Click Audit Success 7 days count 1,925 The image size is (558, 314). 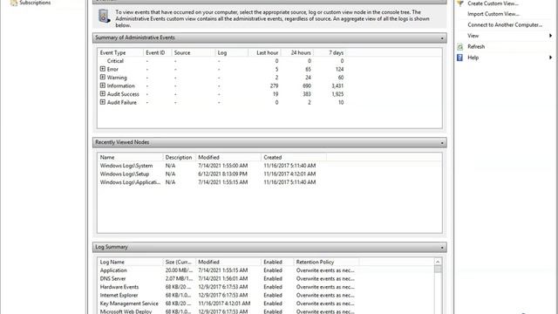[x=337, y=94]
